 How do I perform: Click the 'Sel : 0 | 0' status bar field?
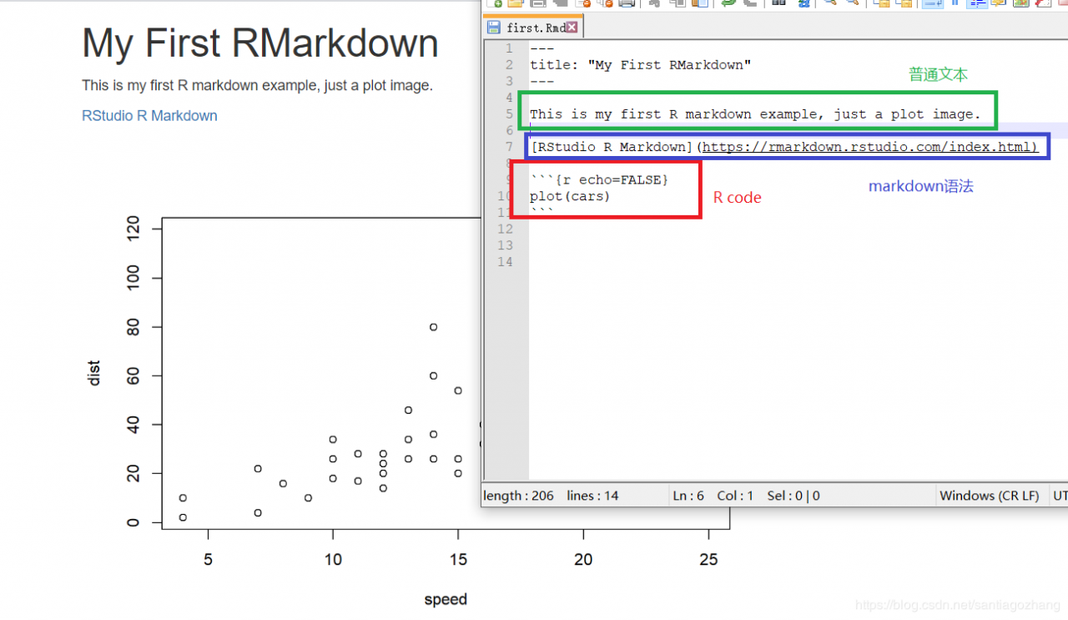[x=793, y=496]
